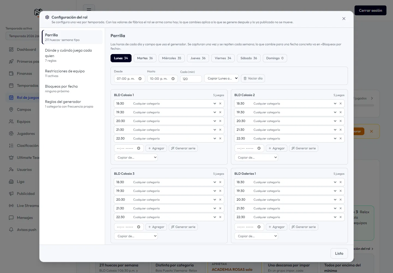
Task: Switch to the Sábado day tab
Action: pos(249,58)
